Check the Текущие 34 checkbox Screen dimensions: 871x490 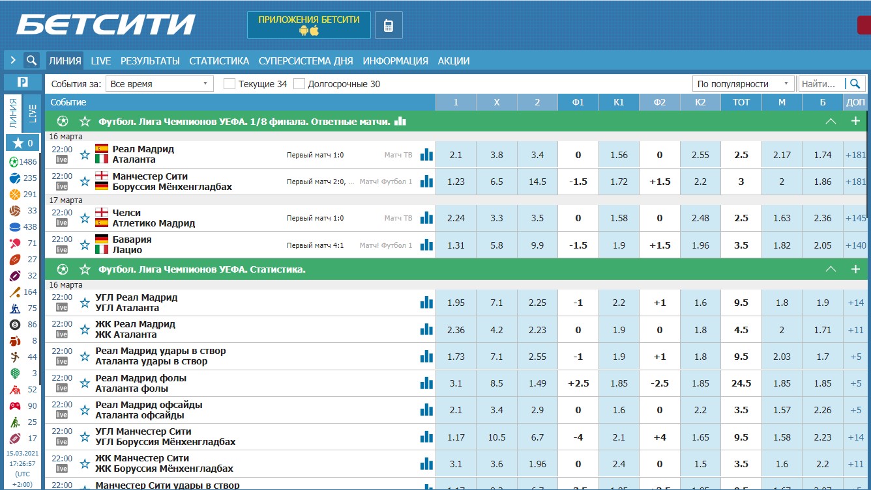click(x=229, y=83)
